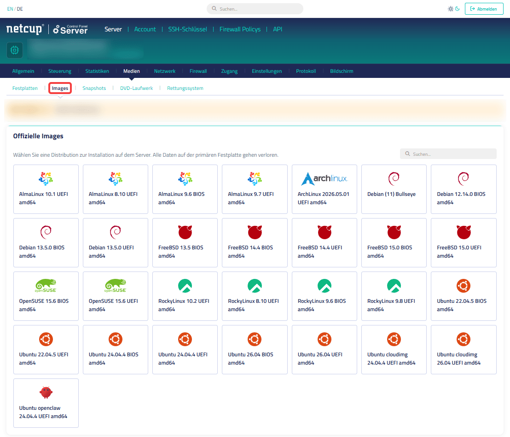Click the Ubuntu cloudimg 26.04 logo icon
The width and height of the screenshot is (510, 437).
coord(464,339)
